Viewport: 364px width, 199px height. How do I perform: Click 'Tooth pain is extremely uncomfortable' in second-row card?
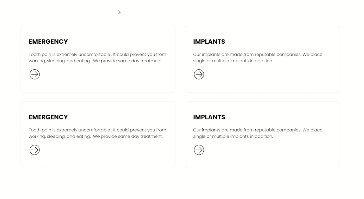[69, 130]
